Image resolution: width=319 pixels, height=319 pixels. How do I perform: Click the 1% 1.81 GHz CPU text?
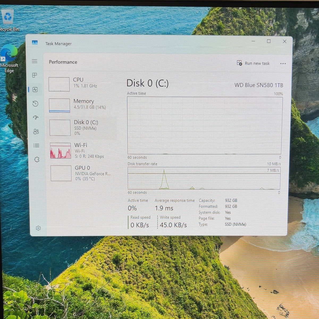(85, 86)
